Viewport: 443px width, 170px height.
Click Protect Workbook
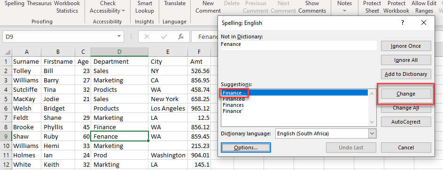tap(396, 7)
